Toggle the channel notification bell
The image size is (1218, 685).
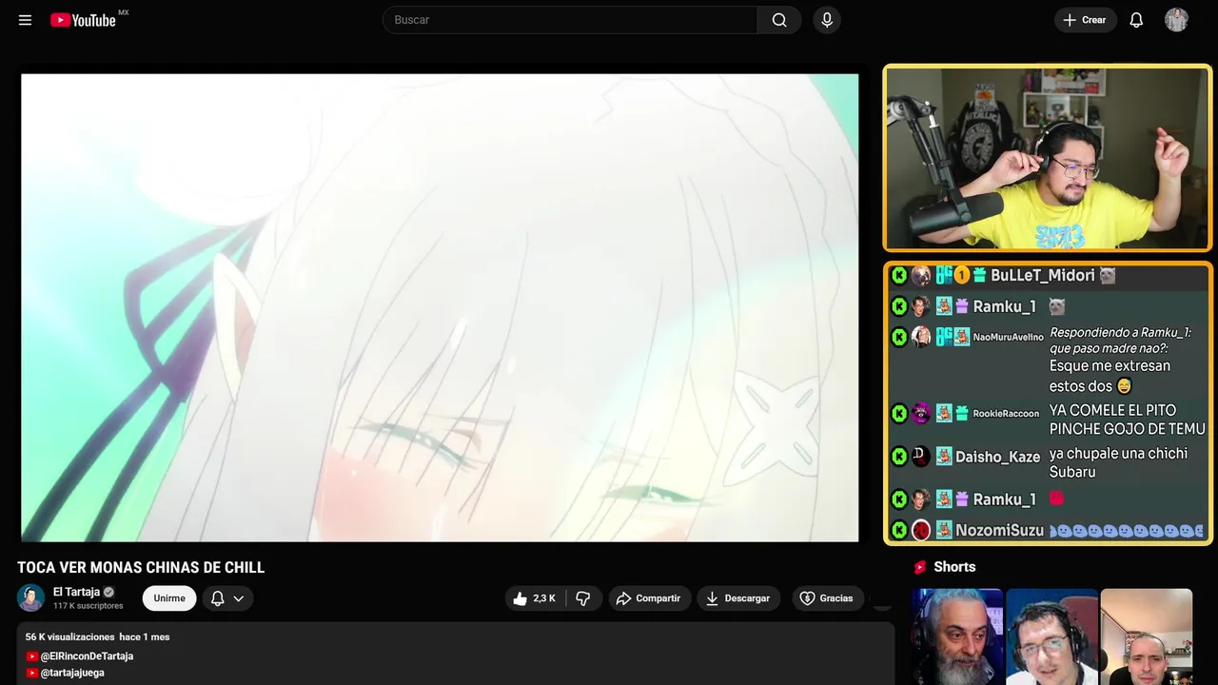217,598
